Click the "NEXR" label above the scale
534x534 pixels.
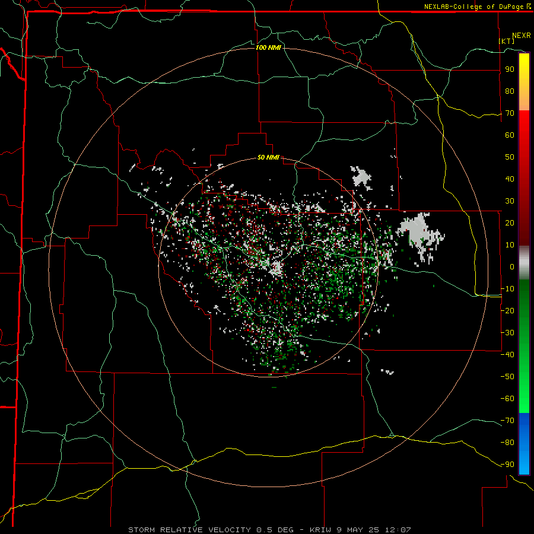pos(522,36)
